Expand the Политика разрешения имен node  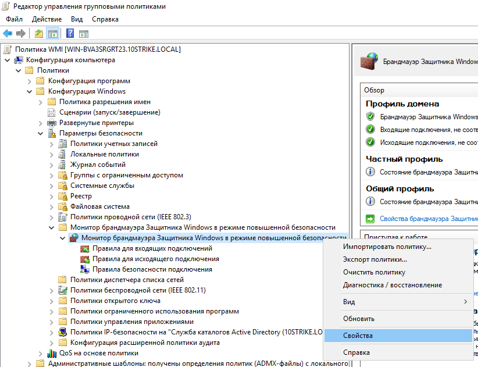(40, 102)
